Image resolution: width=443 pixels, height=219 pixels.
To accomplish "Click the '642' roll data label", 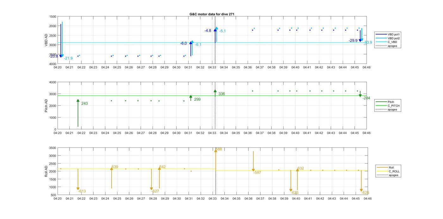I will [162, 167].
